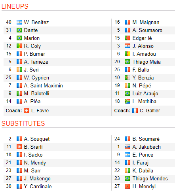Click the Portugal flag beside Edgar Ié
The image size is (175, 193).
pos(127,38)
